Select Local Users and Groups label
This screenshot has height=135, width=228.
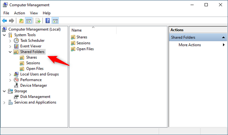(39, 74)
